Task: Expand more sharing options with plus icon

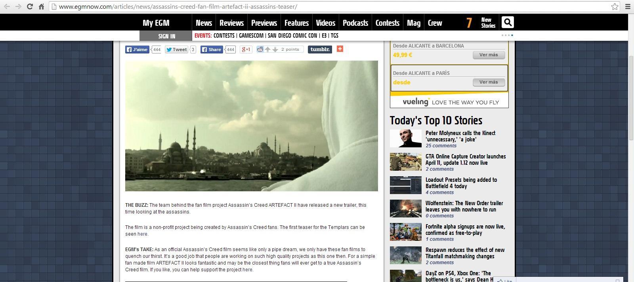Action: 340,49
